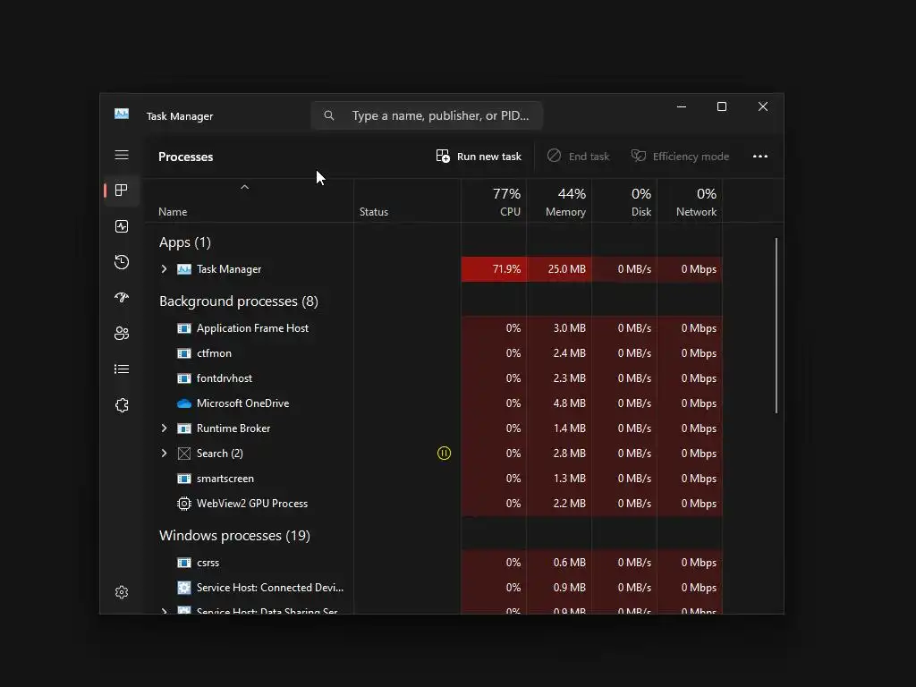Click Run new task button

tap(479, 157)
